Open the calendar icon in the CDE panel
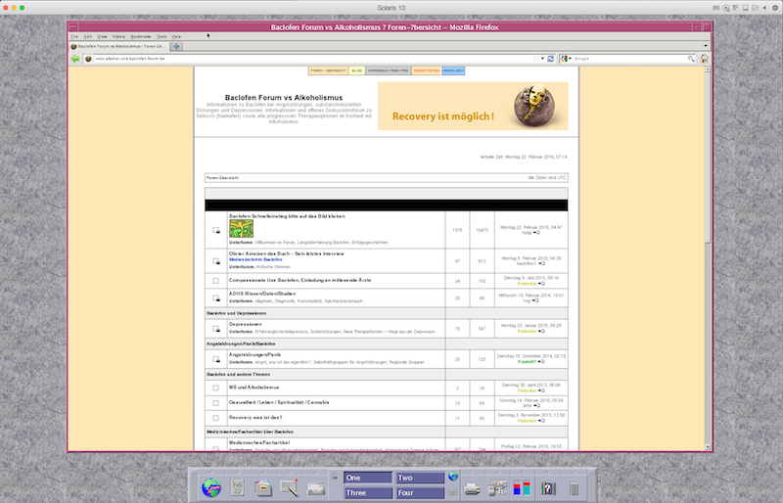The height and width of the screenshot is (503, 783). (x=237, y=486)
